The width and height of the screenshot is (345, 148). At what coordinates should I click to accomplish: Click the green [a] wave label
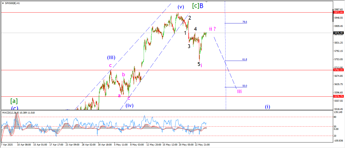(x=14, y=101)
